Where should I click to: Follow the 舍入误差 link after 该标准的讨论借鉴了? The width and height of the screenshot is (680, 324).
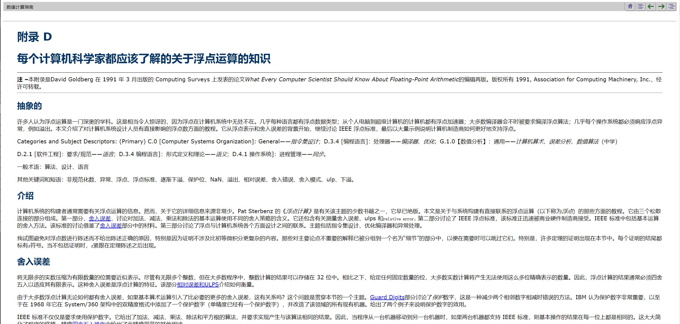click(x=111, y=226)
